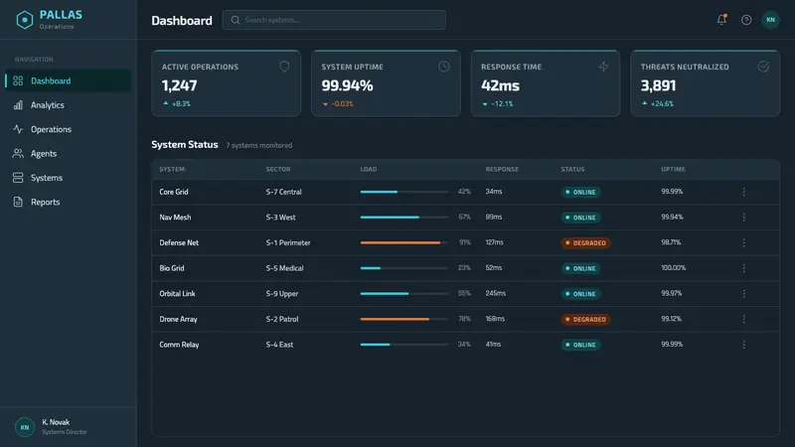Open row menu for Core Grid

pos(743,192)
